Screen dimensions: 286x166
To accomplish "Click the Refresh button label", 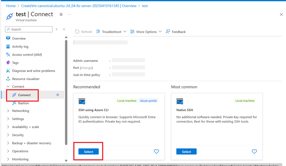I will pos(86,32).
